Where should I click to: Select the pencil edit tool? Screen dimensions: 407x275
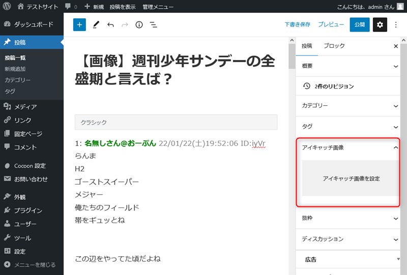click(x=96, y=24)
